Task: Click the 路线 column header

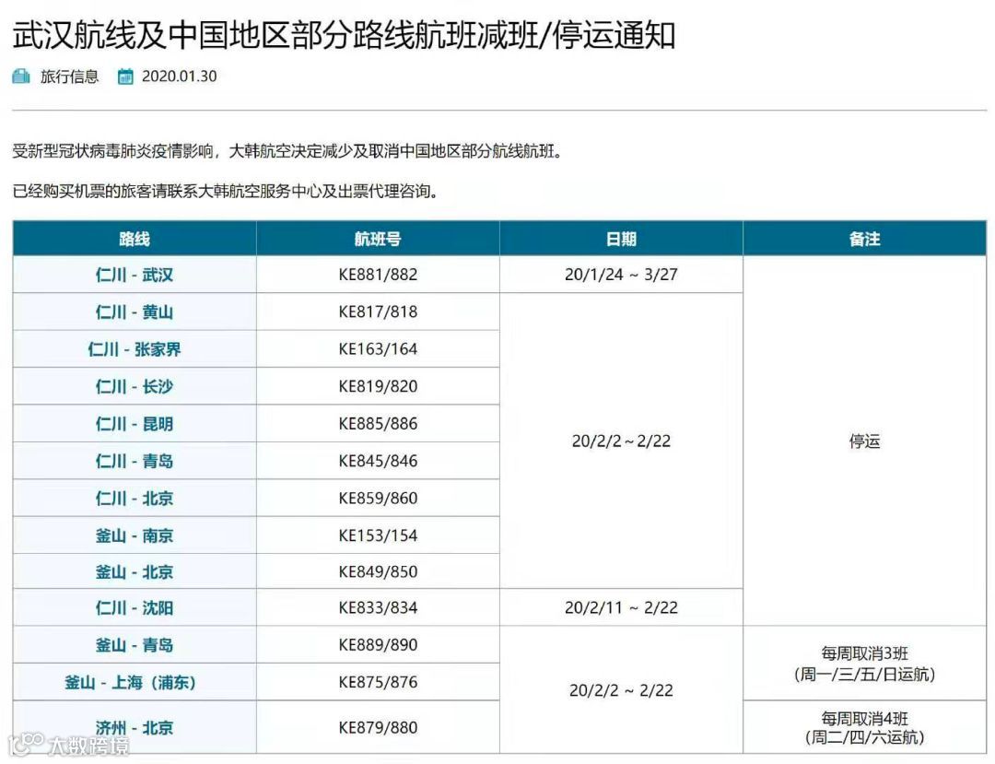Action: (135, 239)
